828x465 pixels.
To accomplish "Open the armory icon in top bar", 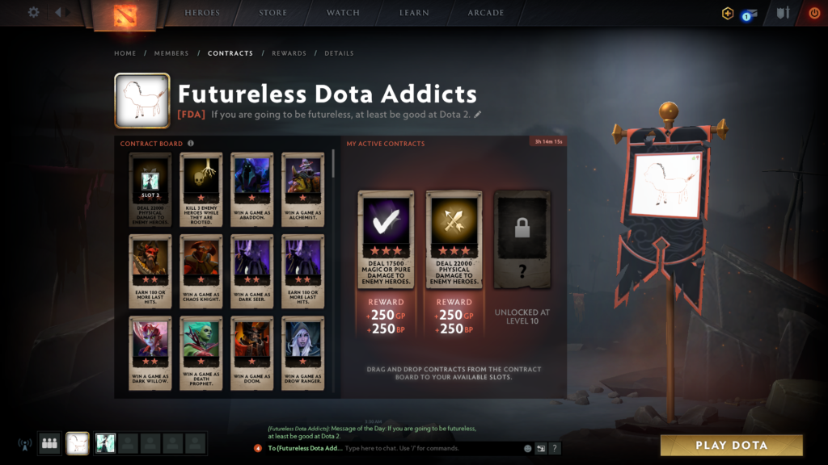I will [x=783, y=13].
